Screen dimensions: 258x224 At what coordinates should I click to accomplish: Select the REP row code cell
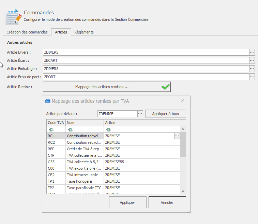(x=56, y=149)
